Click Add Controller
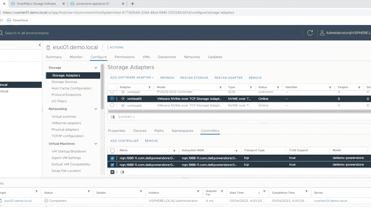The width and height of the screenshot is (371, 211). pos(125,141)
